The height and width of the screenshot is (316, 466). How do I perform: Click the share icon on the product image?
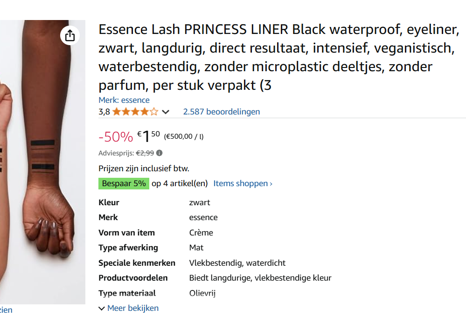[70, 35]
